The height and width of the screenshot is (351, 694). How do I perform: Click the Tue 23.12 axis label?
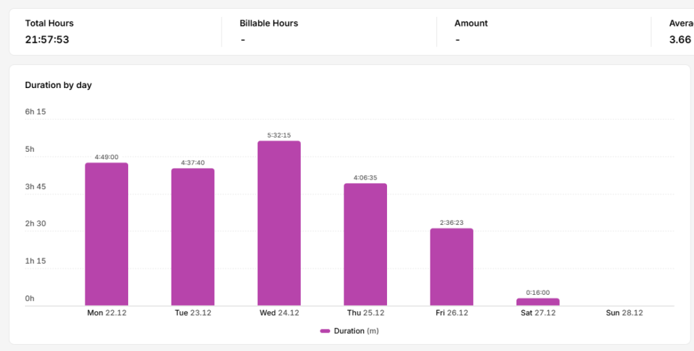click(193, 313)
